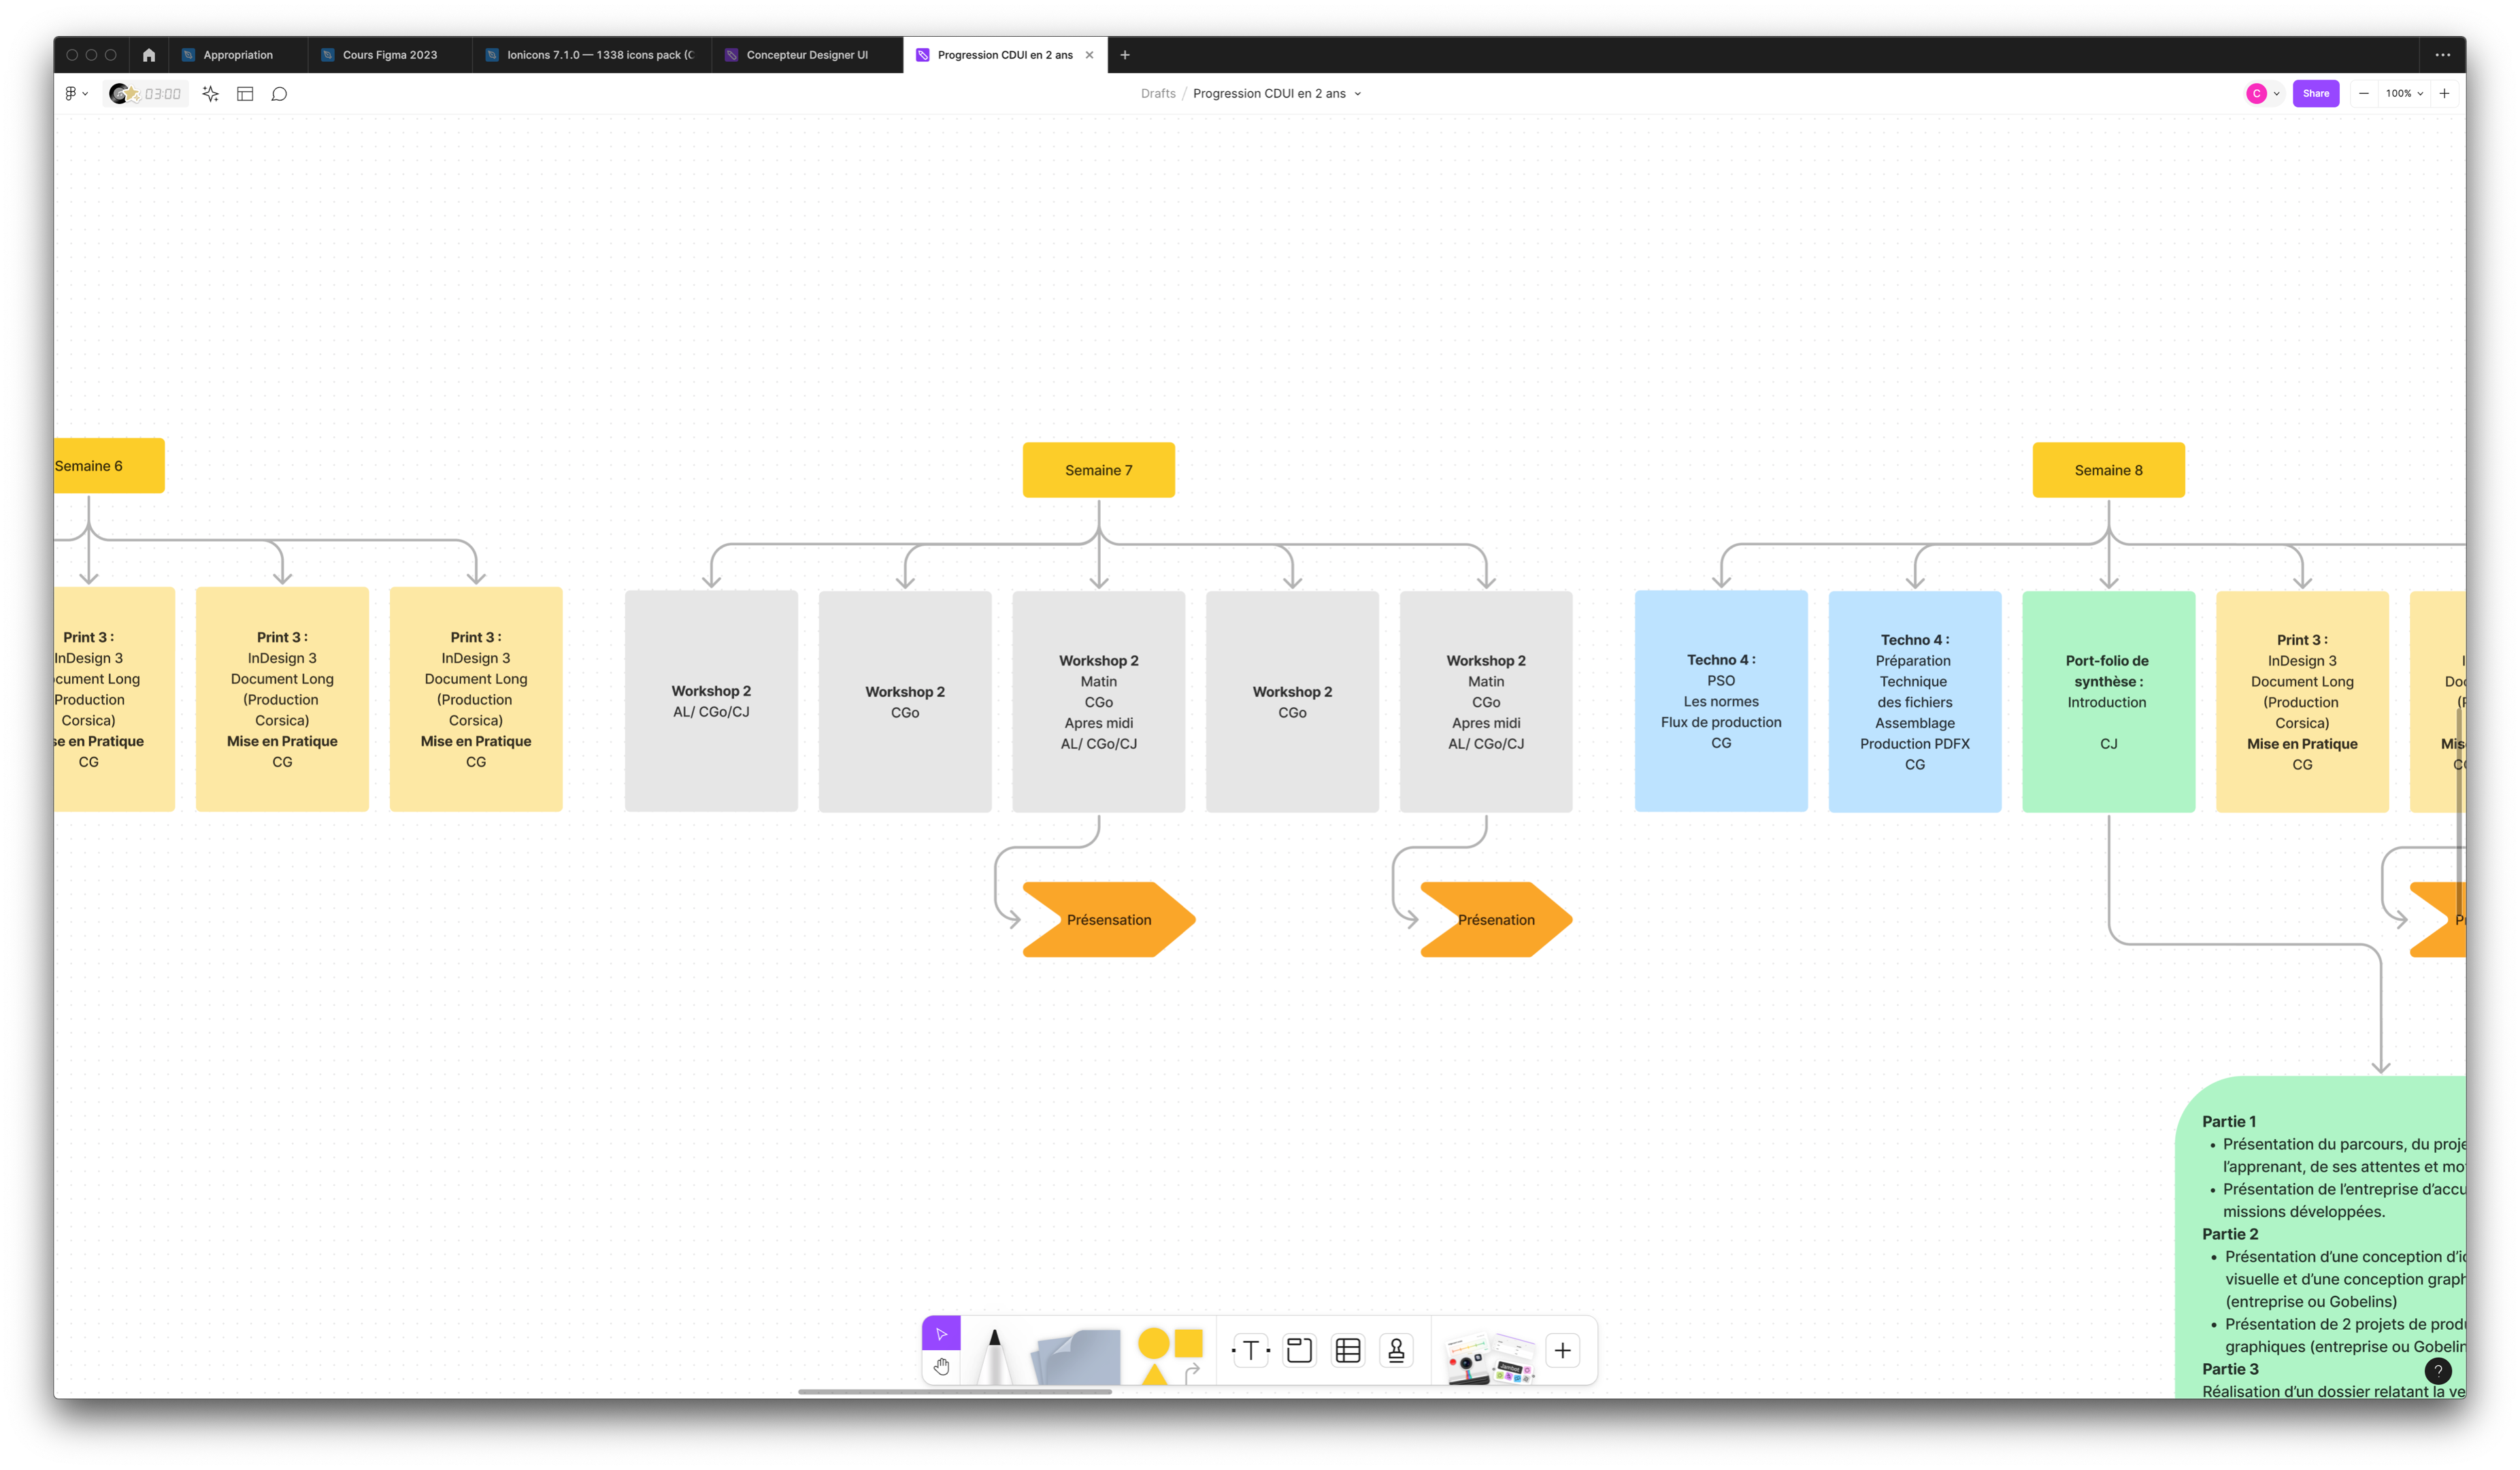
Task: Switch to Concepteur Designer UI tab
Action: coord(806,55)
